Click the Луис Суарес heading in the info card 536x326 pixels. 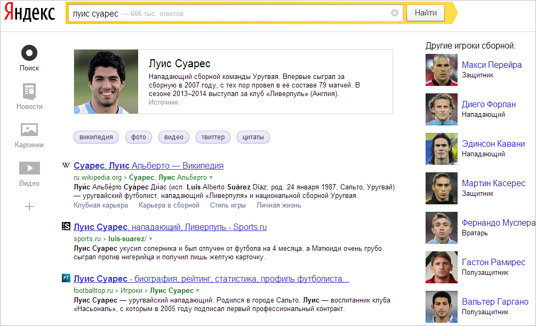click(x=179, y=63)
